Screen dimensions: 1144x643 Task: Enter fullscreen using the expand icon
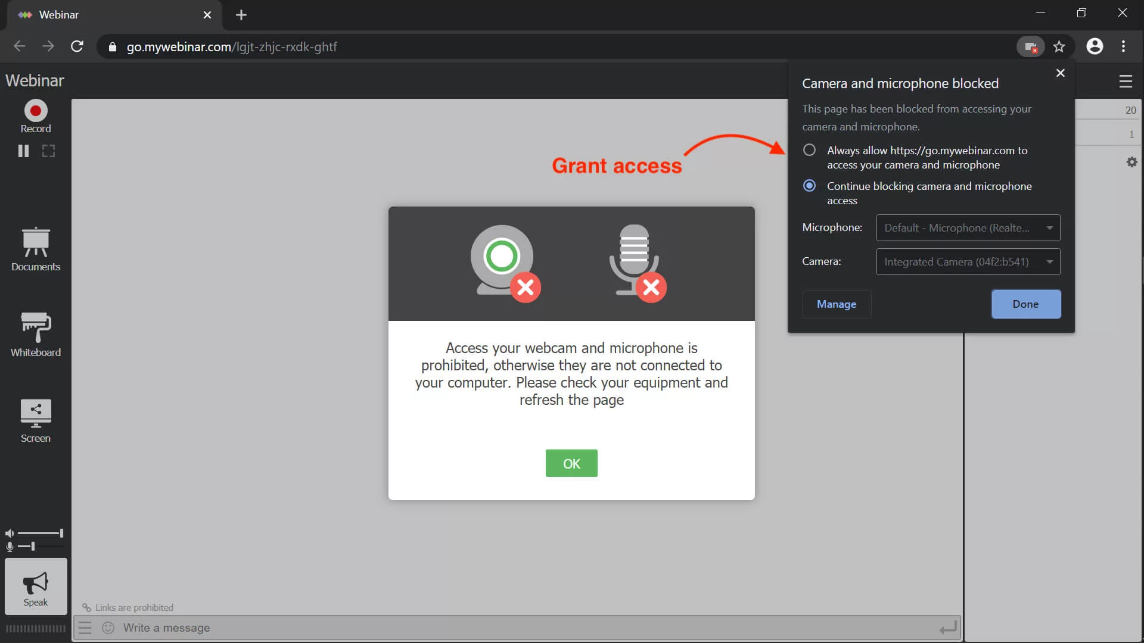[x=48, y=151]
